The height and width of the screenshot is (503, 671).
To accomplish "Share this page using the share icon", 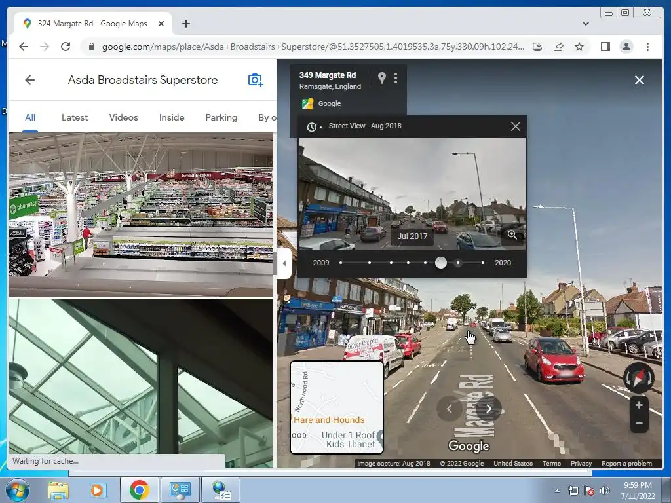I will click(558, 47).
